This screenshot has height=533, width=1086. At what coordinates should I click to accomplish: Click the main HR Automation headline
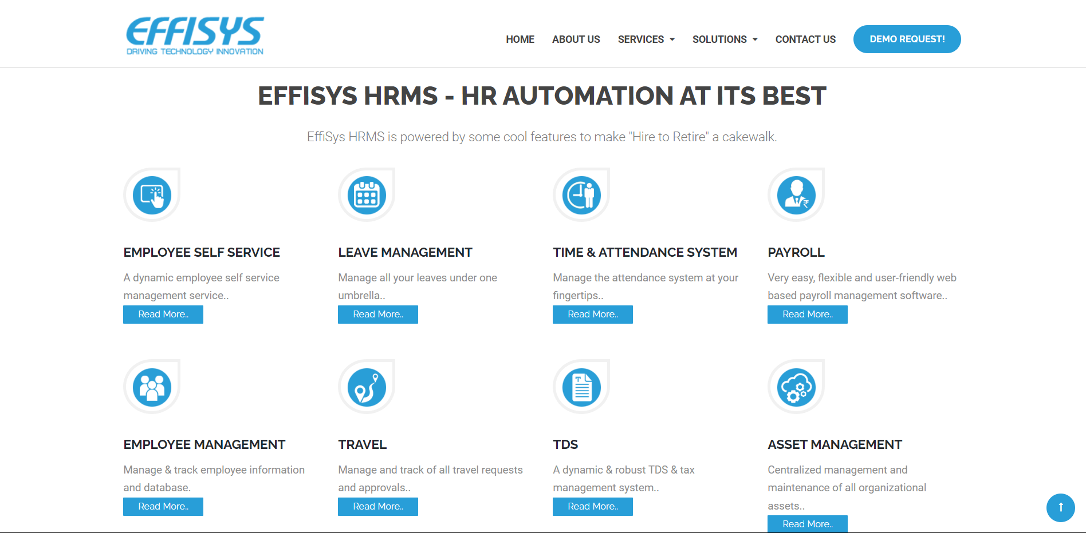pyautogui.click(x=542, y=96)
